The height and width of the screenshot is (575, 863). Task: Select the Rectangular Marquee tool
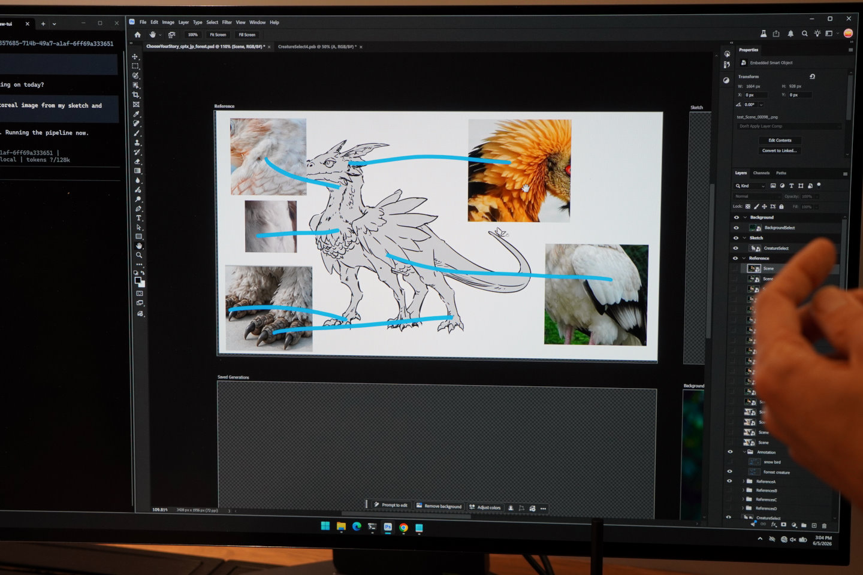coord(135,66)
